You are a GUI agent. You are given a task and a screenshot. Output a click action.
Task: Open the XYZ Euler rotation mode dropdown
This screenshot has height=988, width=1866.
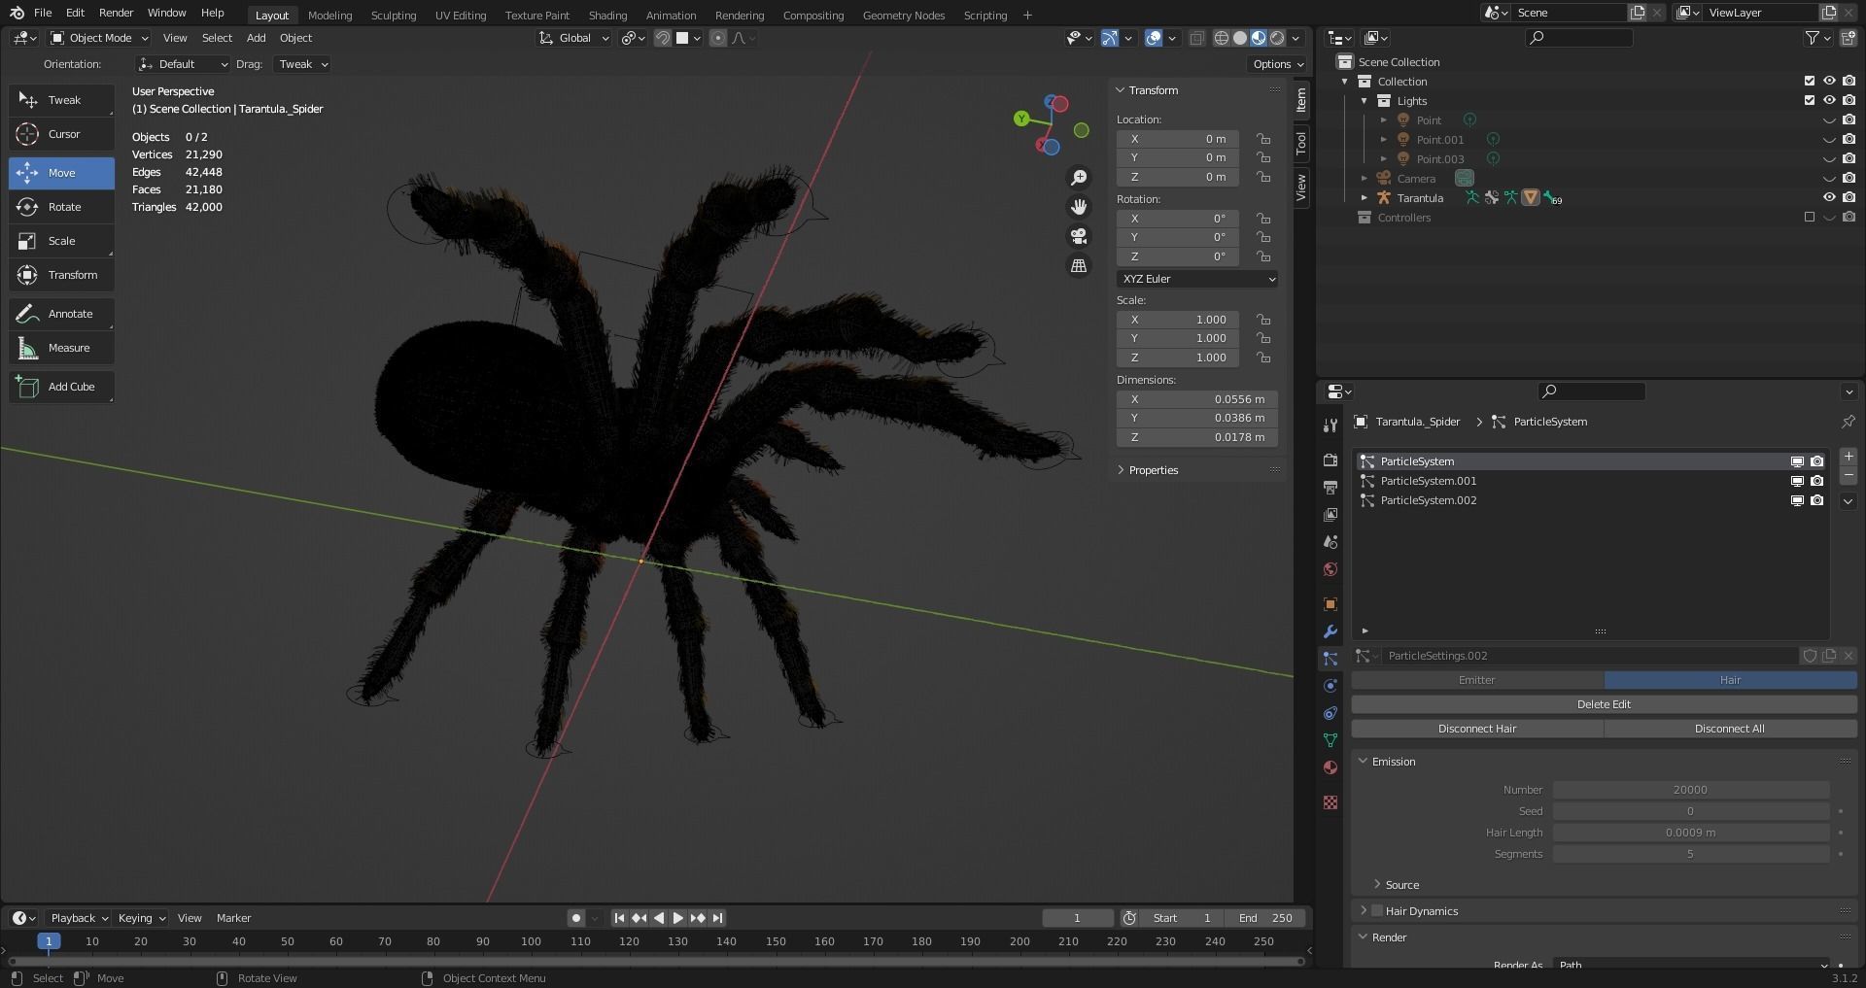pos(1197,279)
